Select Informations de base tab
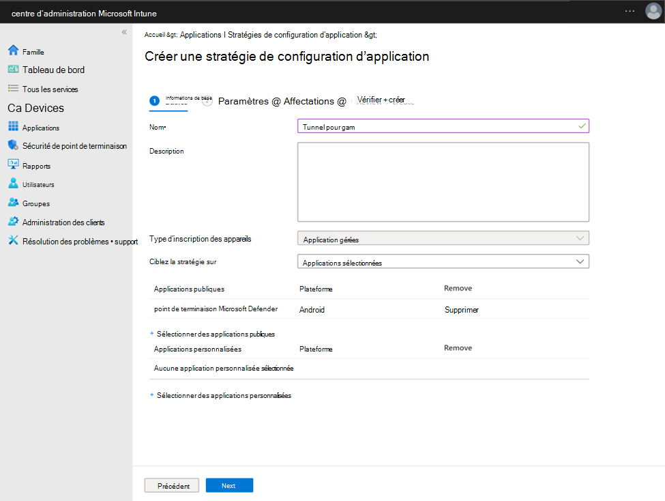The width and height of the screenshot is (665, 501). 188,98
